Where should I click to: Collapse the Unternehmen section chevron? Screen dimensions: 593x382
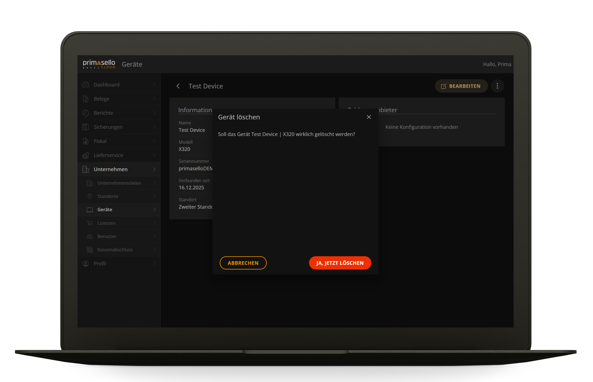tap(154, 169)
